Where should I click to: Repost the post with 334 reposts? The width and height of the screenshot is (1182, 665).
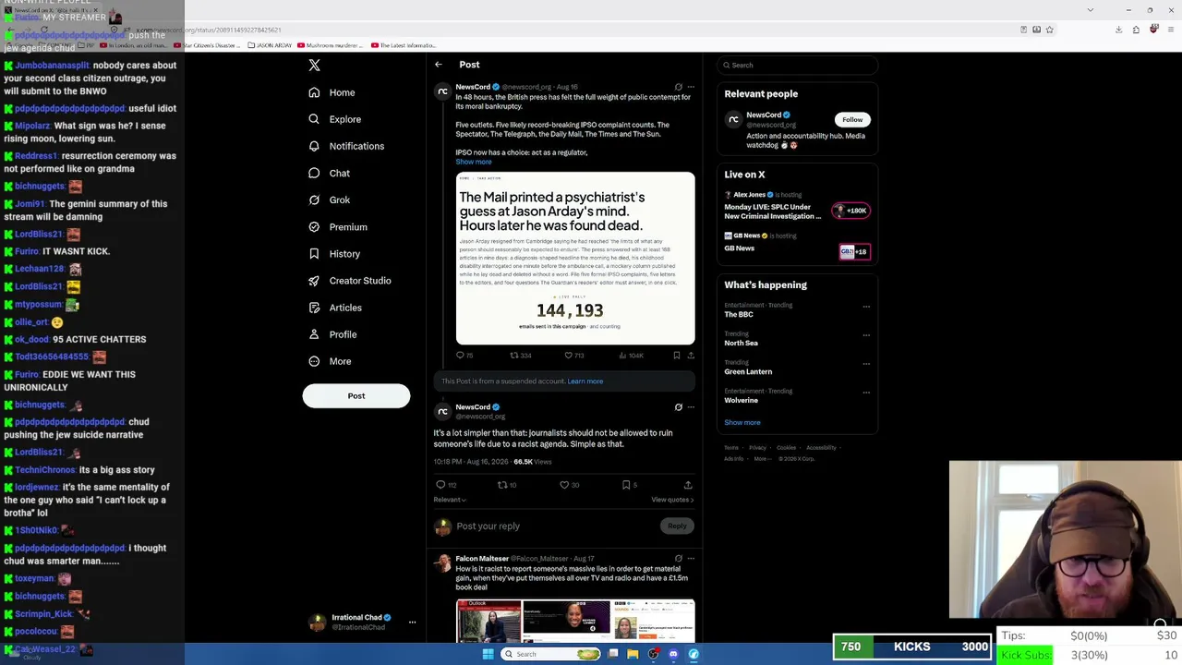pos(521,355)
